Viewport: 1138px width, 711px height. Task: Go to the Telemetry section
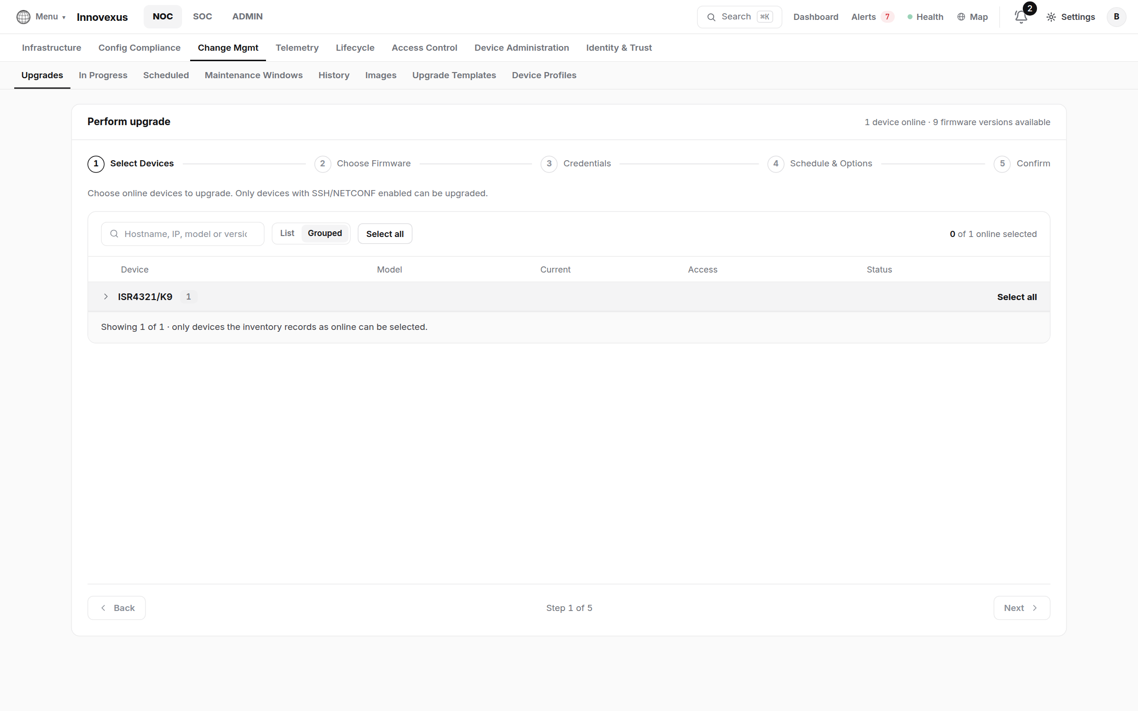pyautogui.click(x=297, y=48)
